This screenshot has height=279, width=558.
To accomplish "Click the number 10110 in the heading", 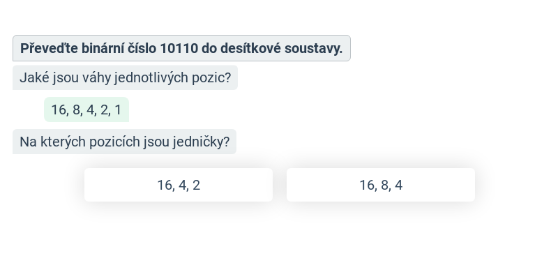I will [x=179, y=48].
